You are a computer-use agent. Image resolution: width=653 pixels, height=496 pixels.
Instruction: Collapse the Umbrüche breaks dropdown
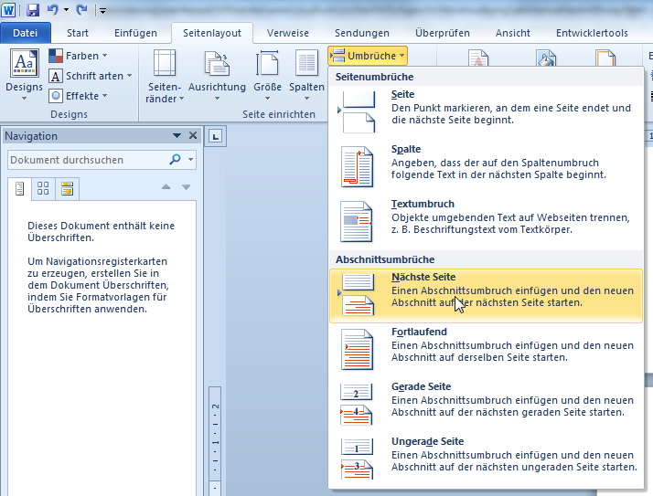[368, 57]
